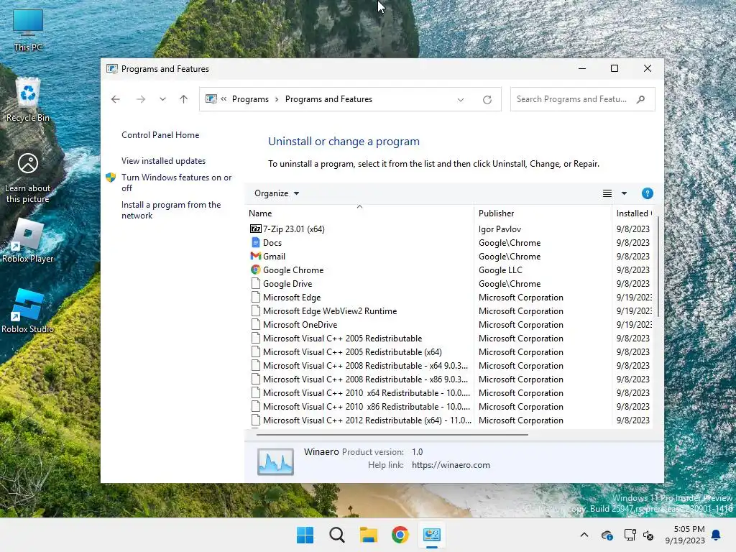Screen dimensions: 736x552
Task: Go up one folder level
Action: pos(183,99)
